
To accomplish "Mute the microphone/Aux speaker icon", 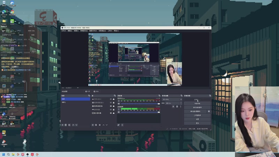I will click(119, 104).
